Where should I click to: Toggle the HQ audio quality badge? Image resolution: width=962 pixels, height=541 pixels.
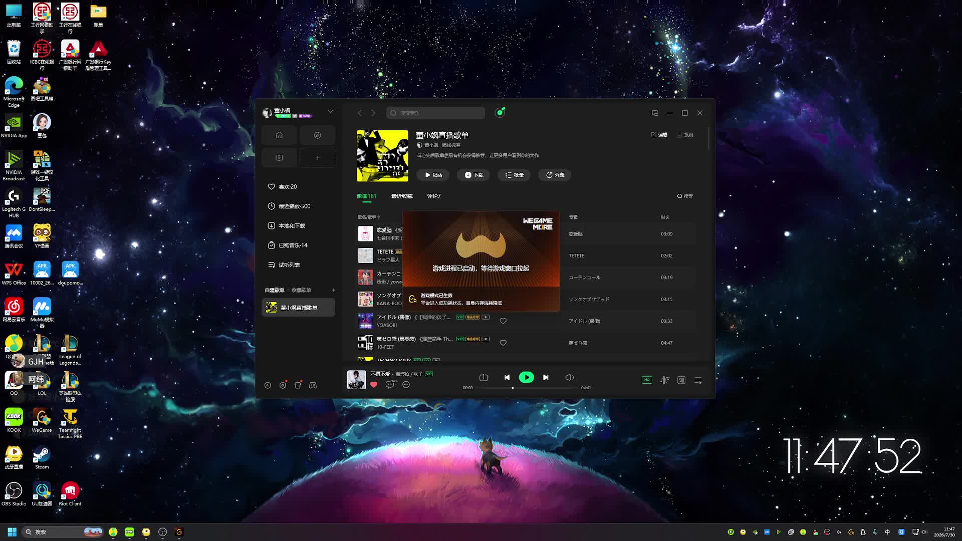click(x=647, y=380)
